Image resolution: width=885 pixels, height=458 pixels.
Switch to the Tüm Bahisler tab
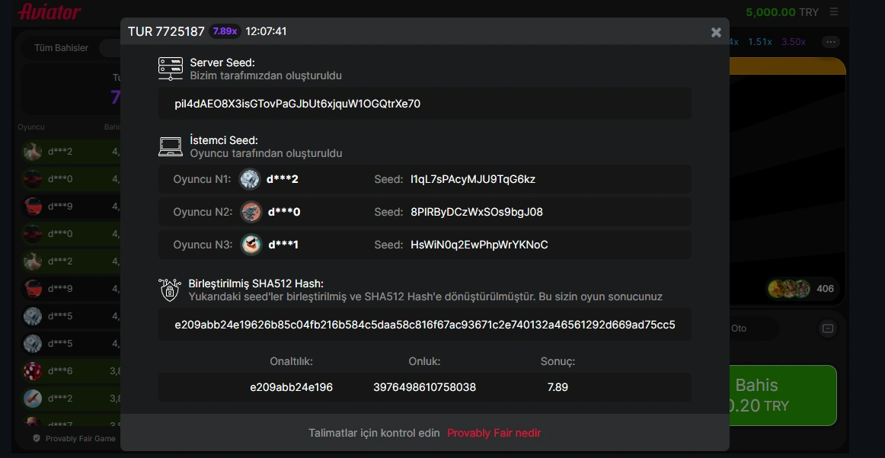[x=61, y=48]
